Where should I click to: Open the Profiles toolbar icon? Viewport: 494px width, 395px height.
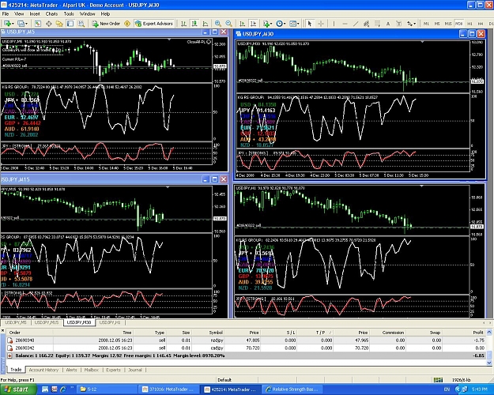(x=21, y=24)
